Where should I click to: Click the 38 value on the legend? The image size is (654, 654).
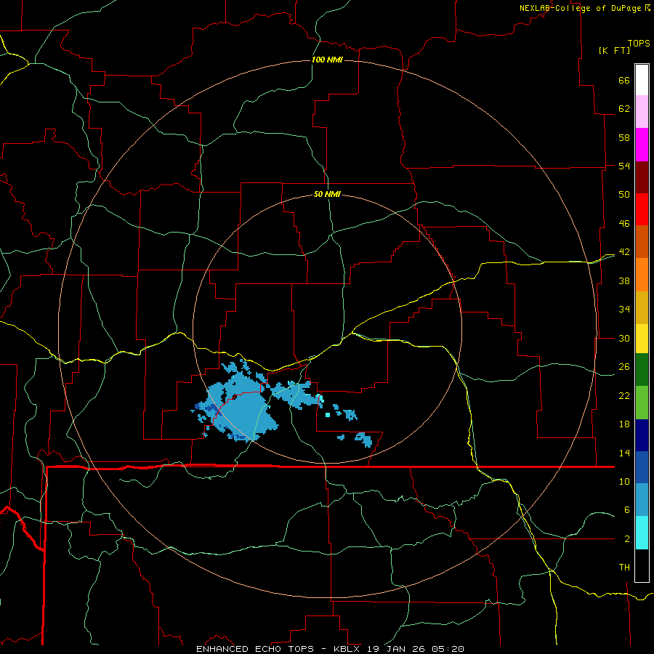[x=624, y=280]
